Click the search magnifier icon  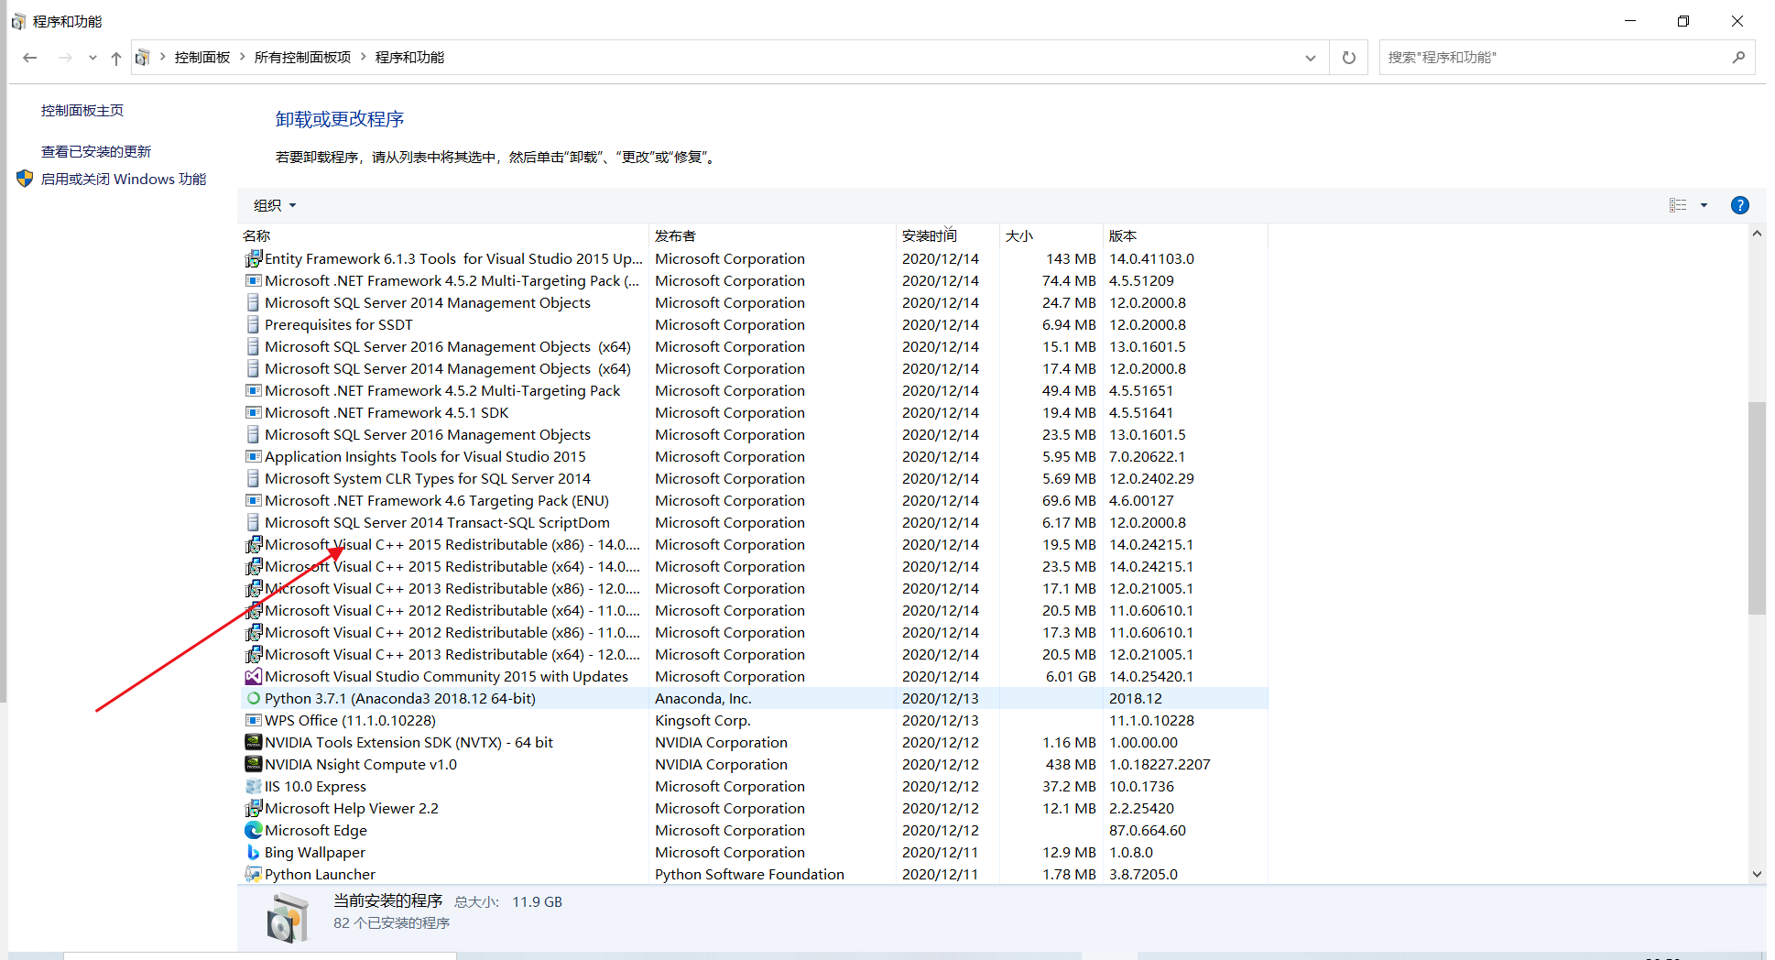click(1738, 57)
